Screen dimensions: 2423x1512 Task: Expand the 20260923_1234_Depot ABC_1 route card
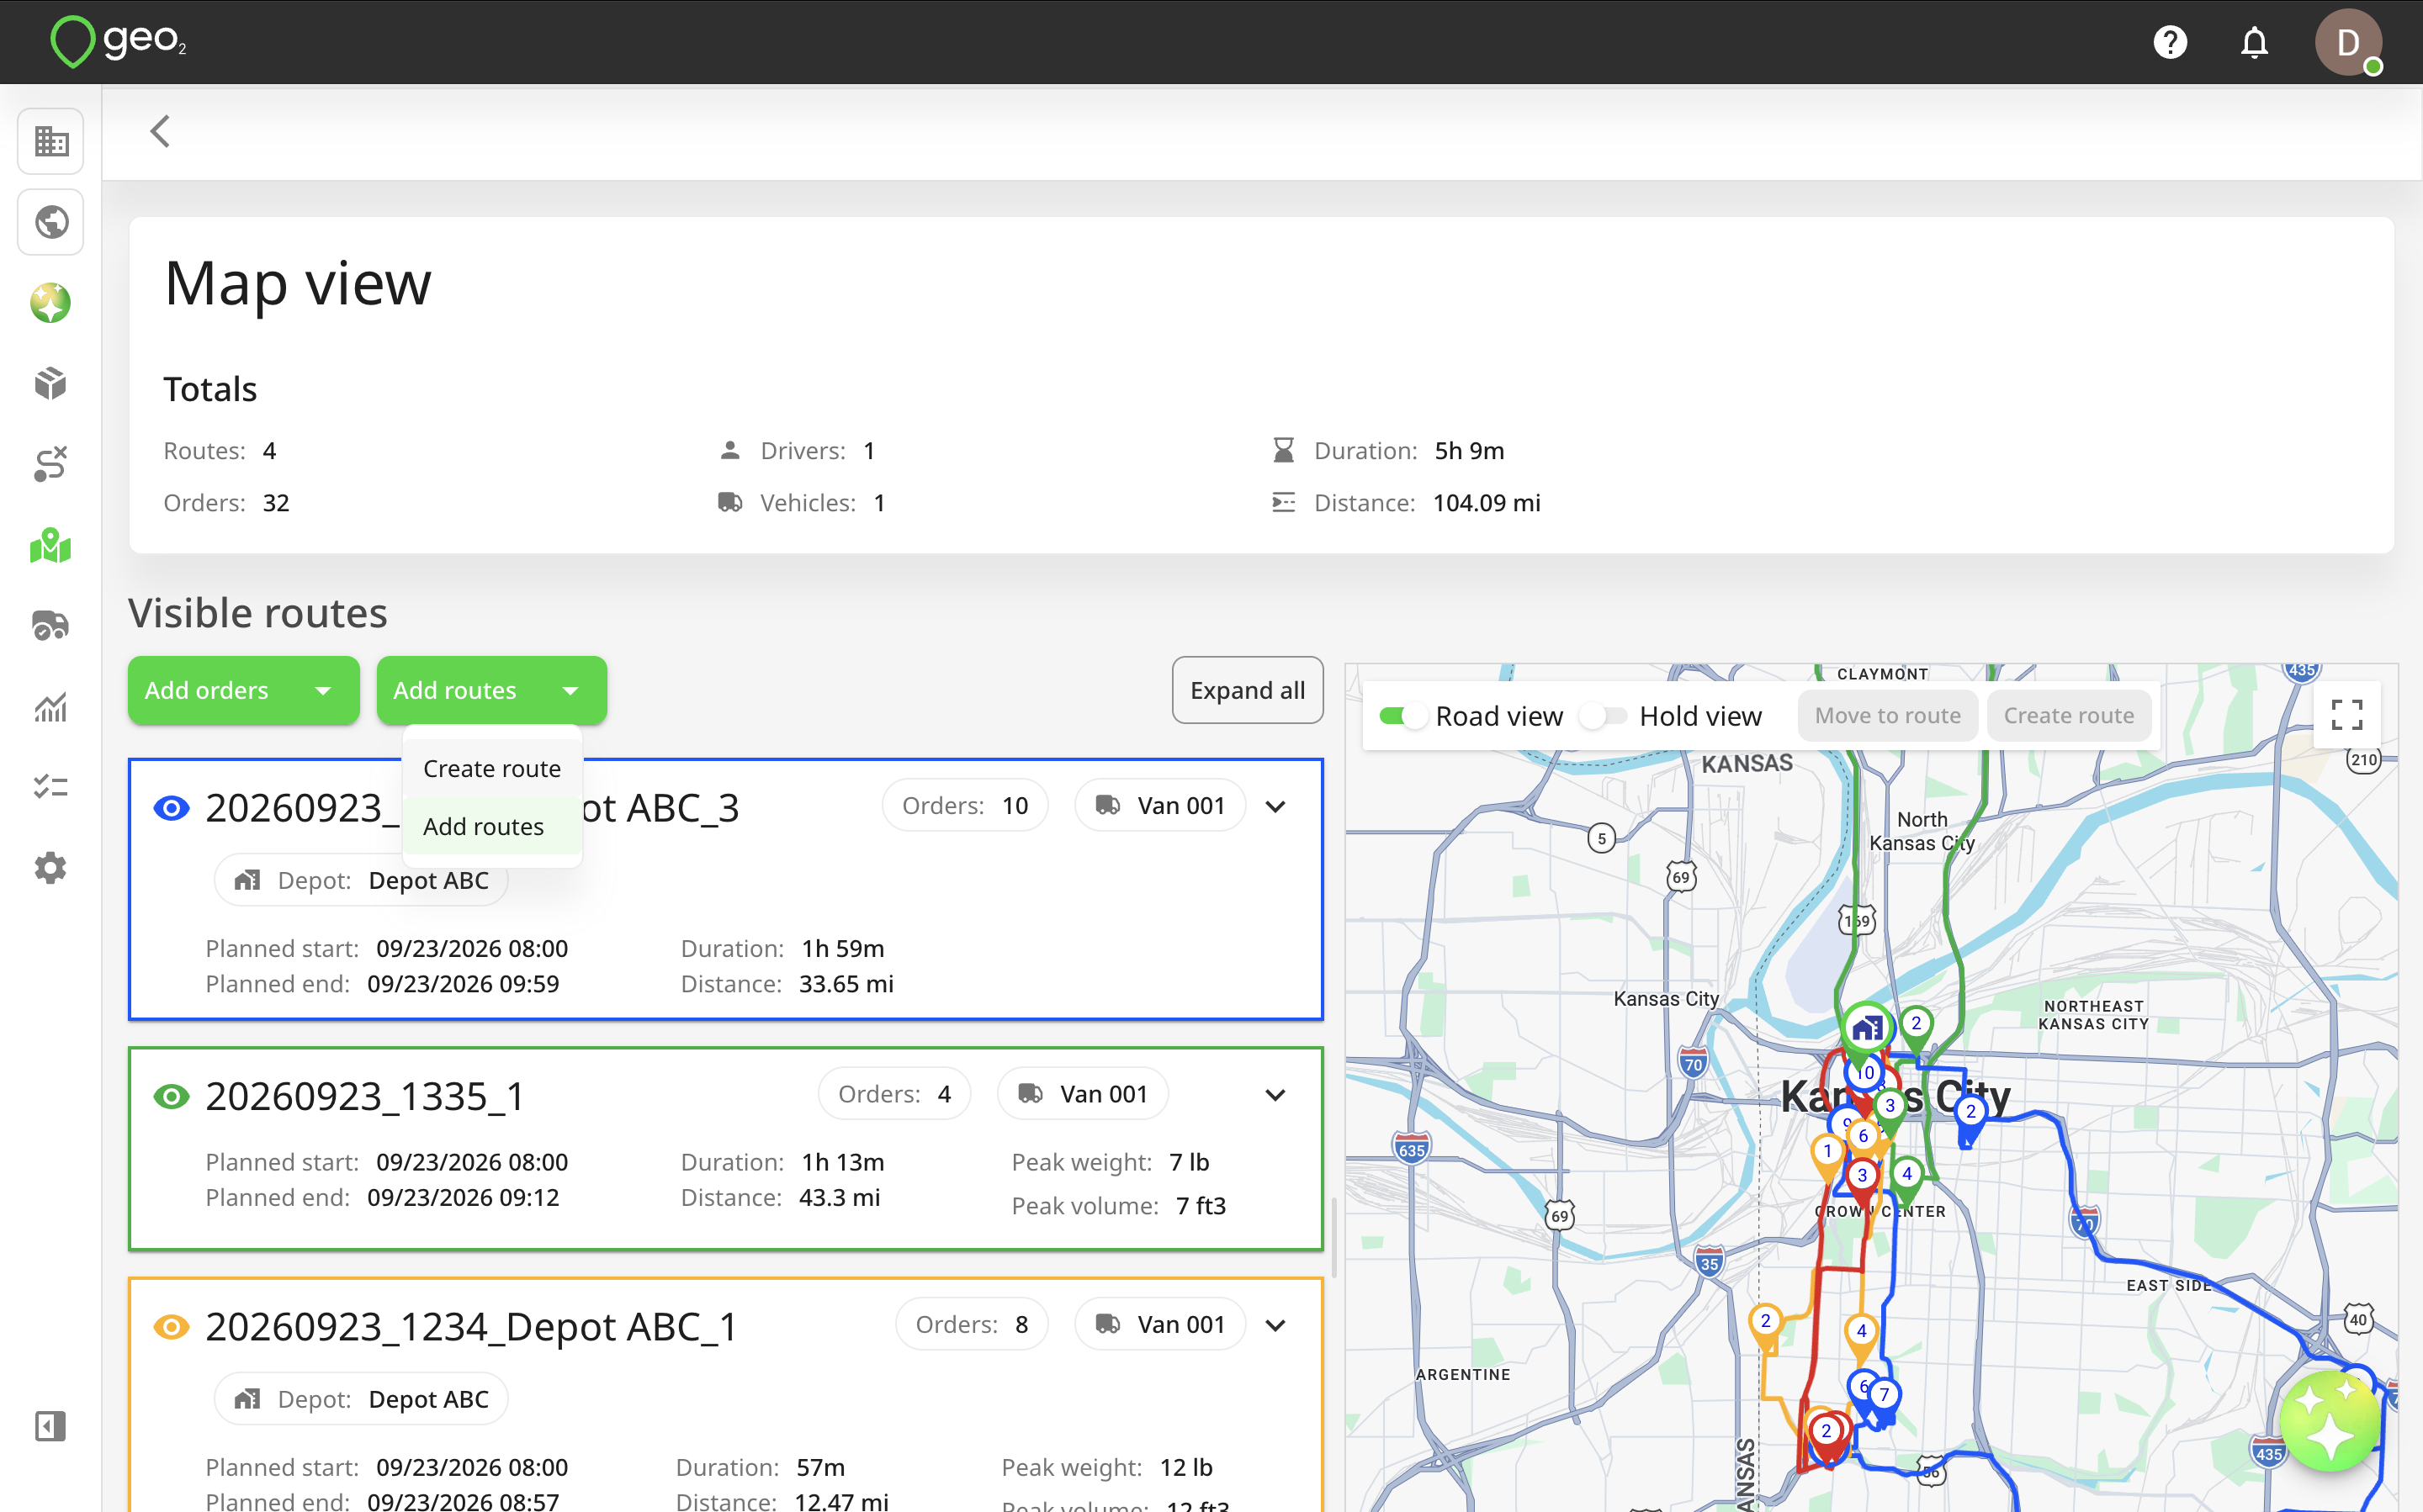pyautogui.click(x=1275, y=1326)
